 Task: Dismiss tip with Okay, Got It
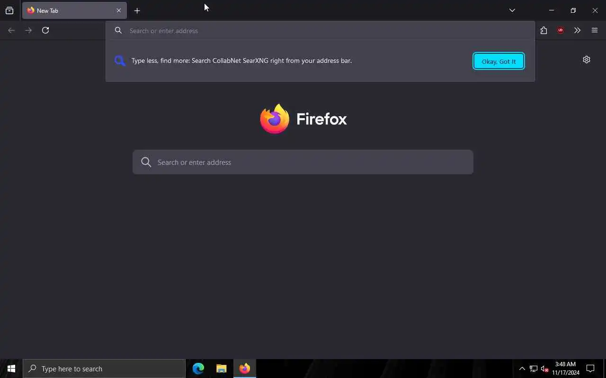[x=499, y=61]
